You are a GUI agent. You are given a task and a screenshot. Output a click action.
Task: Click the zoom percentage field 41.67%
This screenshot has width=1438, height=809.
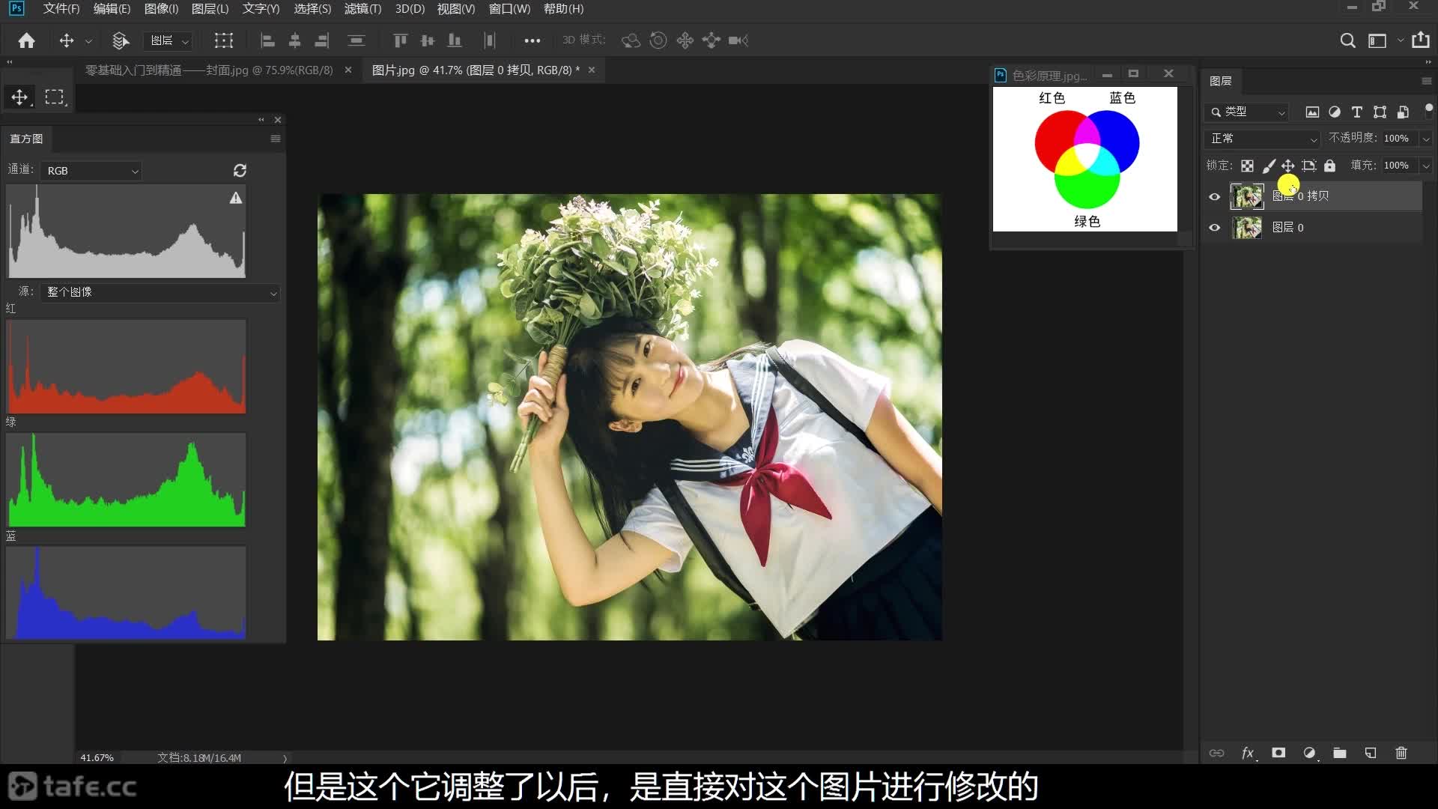[97, 758]
